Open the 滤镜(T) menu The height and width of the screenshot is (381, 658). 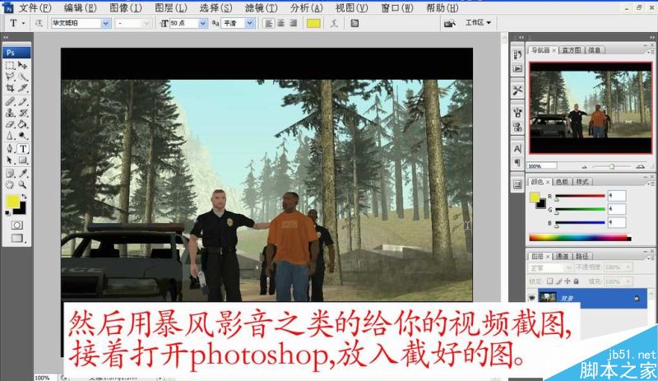[261, 7]
